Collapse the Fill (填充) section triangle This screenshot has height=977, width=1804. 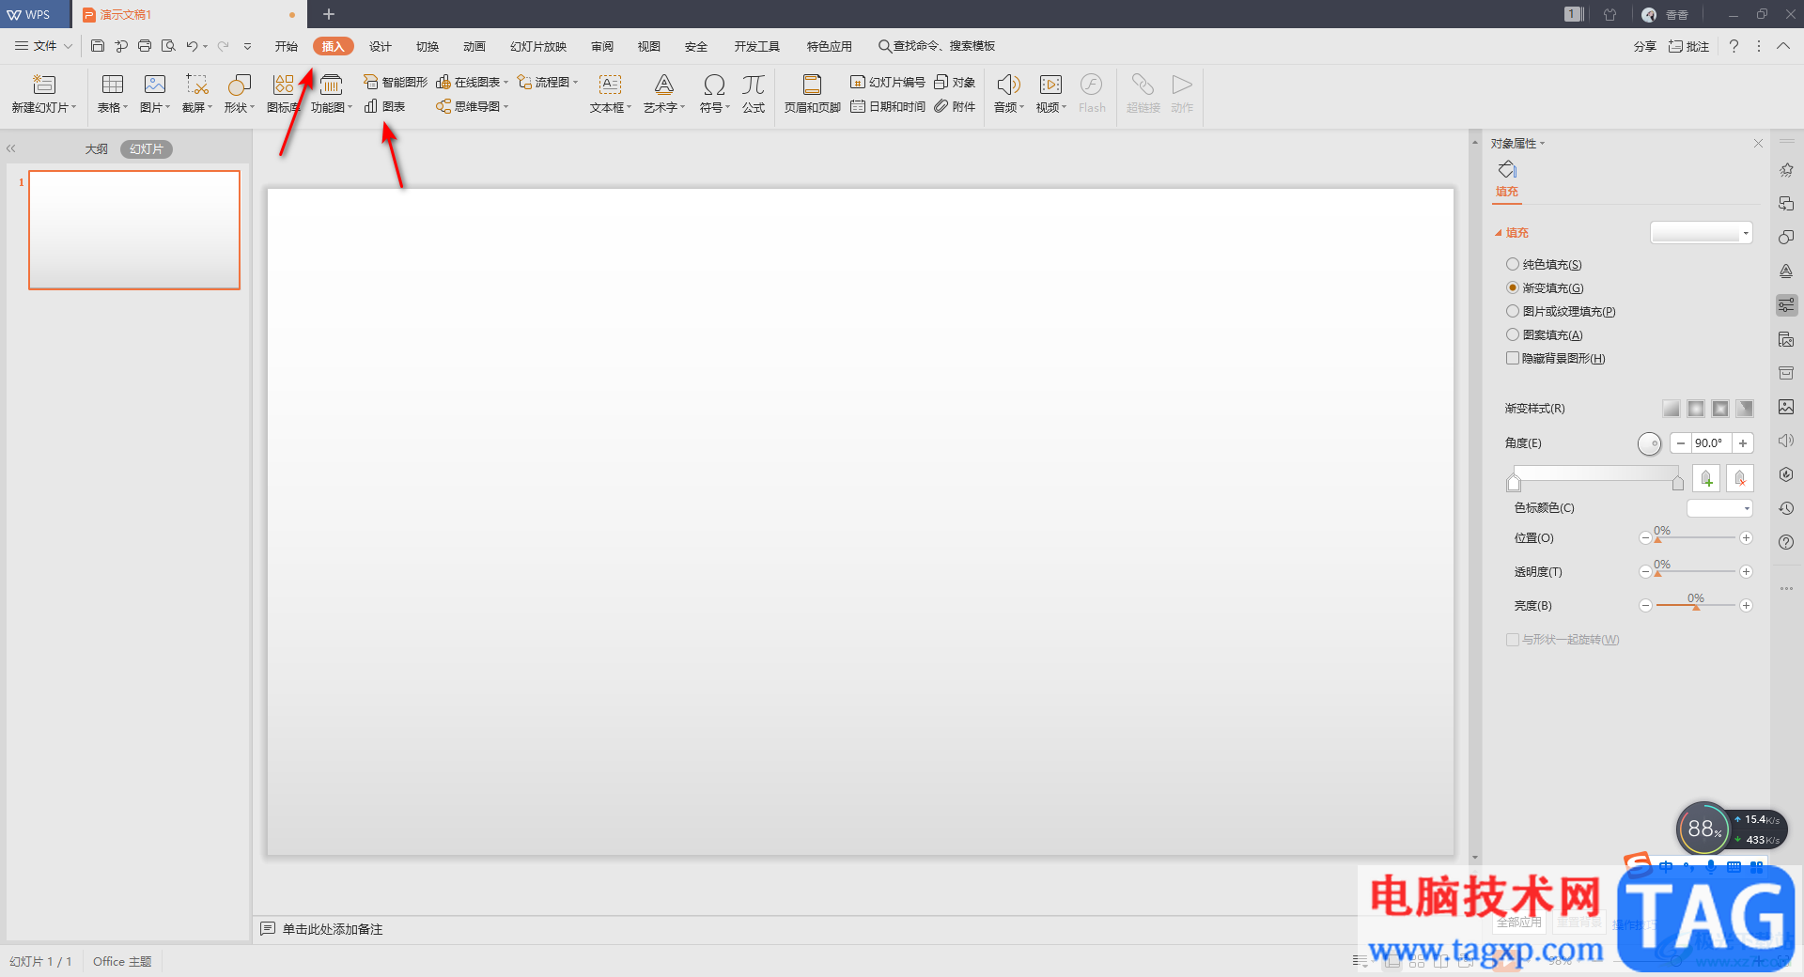pyautogui.click(x=1499, y=233)
